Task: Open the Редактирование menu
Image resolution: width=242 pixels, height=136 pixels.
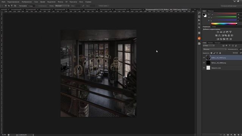Action: tap(13, 2)
